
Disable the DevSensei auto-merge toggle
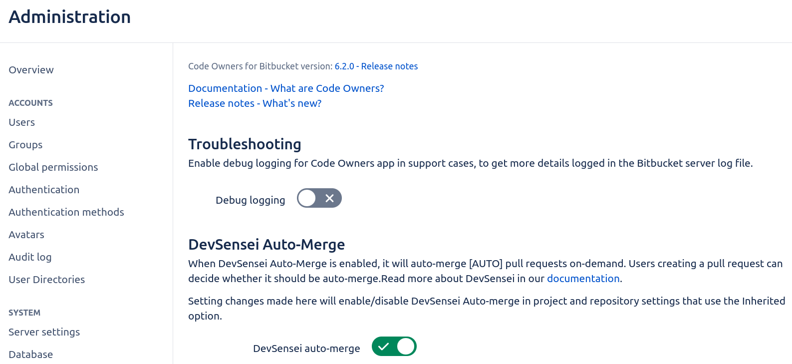pyautogui.click(x=394, y=347)
